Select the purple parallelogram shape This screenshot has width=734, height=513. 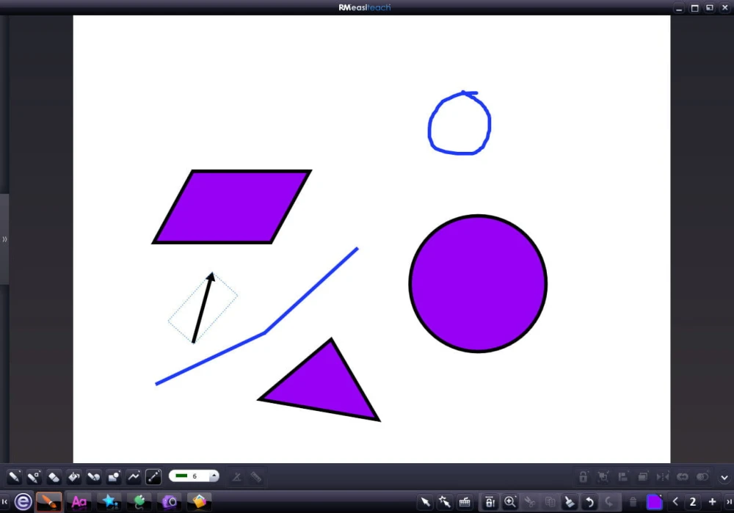pos(232,207)
